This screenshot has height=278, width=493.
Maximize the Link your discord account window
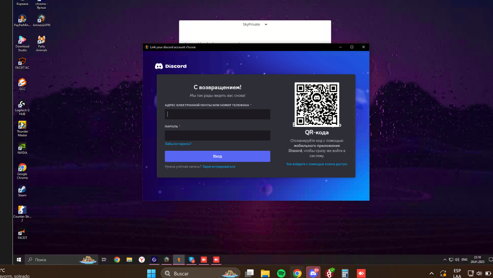(352, 47)
